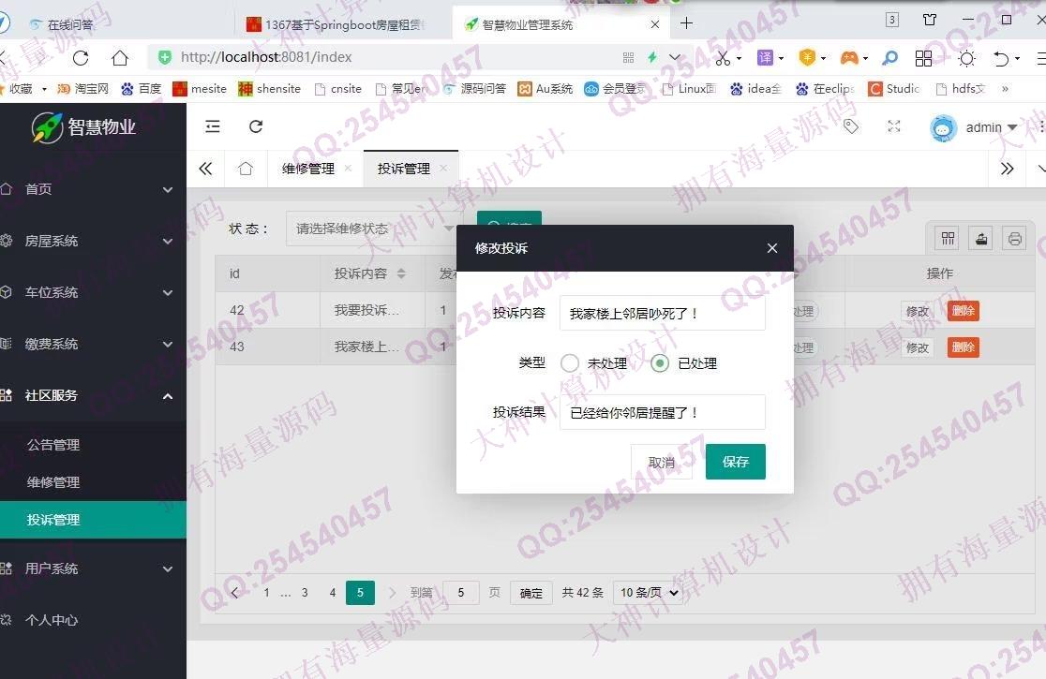Screen dimensions: 1046x679
Task: Go to page 3 in pagination
Action: click(x=305, y=593)
